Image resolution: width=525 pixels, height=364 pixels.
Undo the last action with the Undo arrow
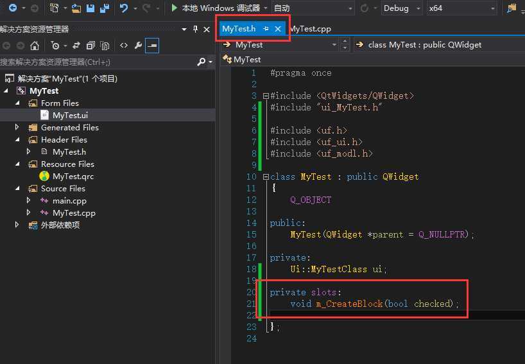point(124,8)
